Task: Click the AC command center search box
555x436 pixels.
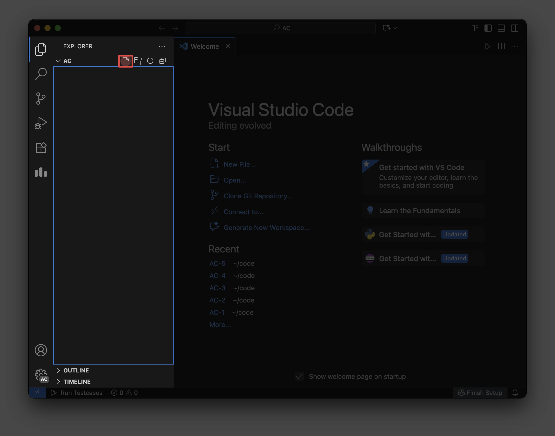Action: click(x=281, y=28)
